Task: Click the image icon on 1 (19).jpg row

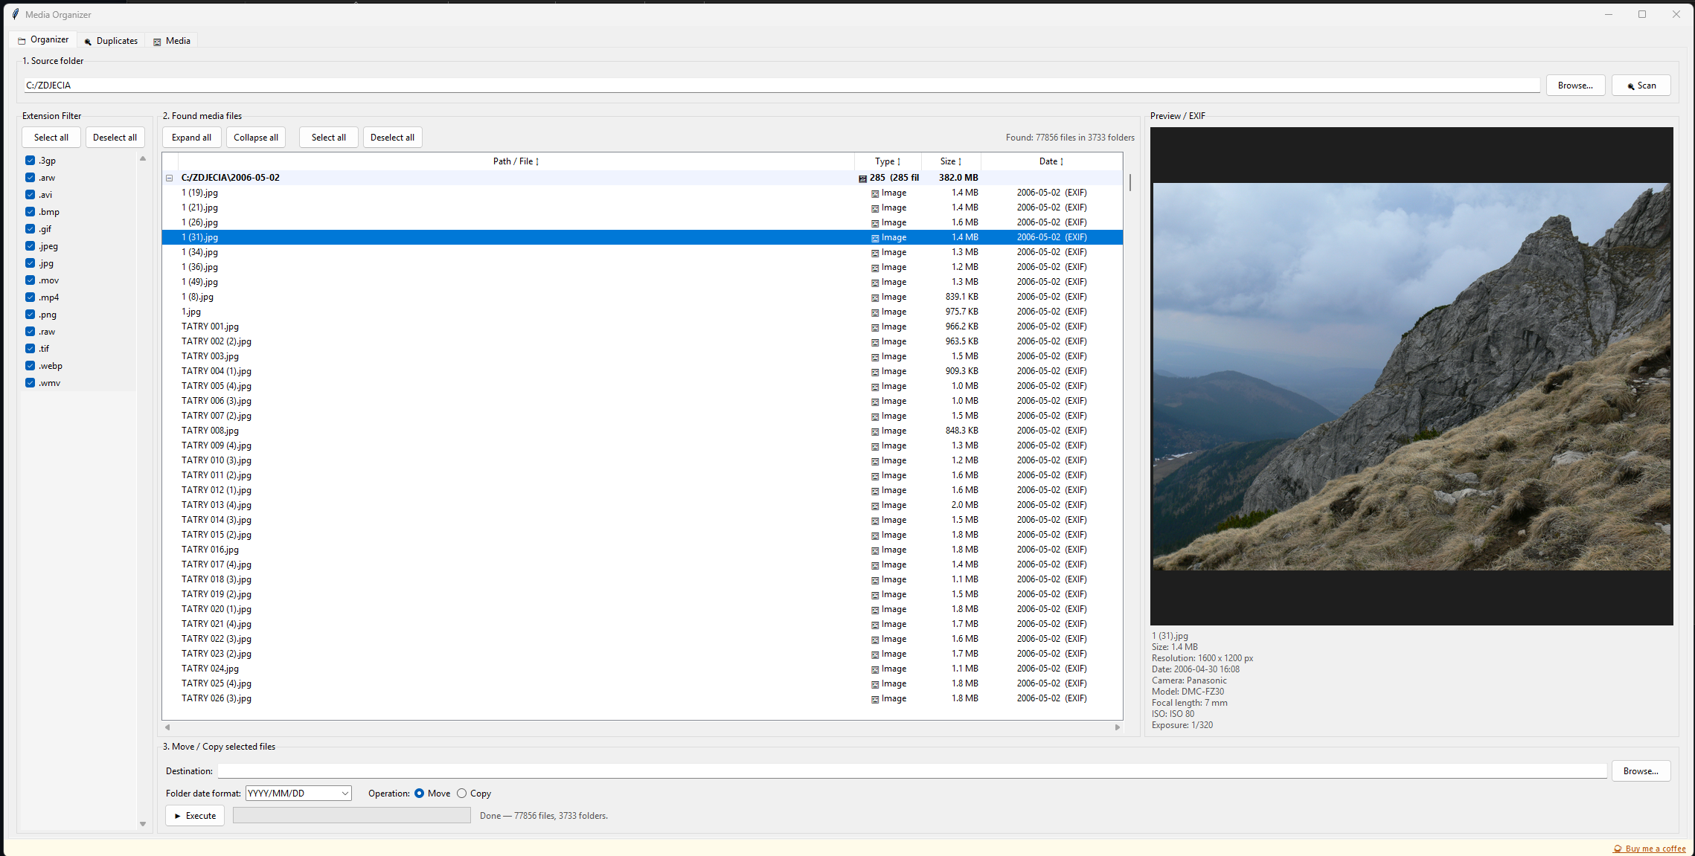Action: (875, 193)
